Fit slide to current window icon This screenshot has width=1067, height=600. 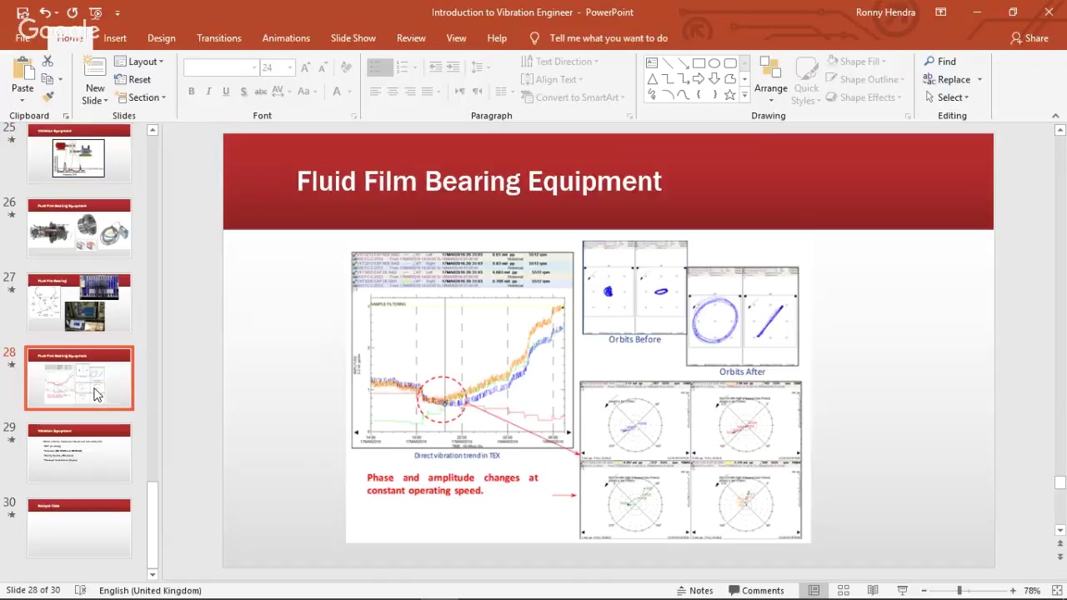pos(1055,590)
